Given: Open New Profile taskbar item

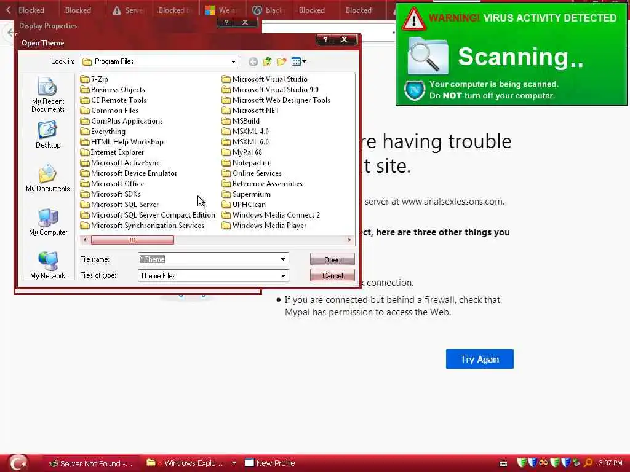Looking at the screenshot, I should pos(271,463).
